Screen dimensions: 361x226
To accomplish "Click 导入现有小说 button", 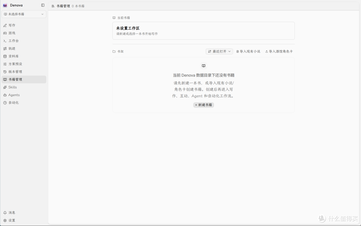I will (248, 51).
